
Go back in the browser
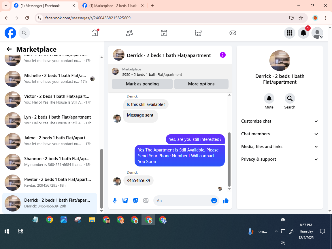tap(6, 18)
